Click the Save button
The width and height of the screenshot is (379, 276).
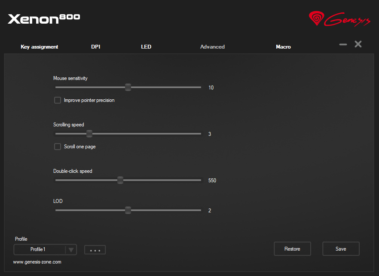pos(341,249)
